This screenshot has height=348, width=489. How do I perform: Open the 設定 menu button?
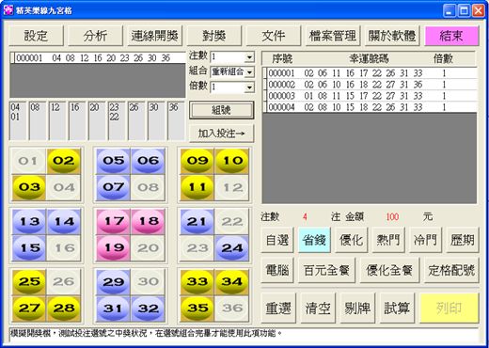click(x=36, y=36)
